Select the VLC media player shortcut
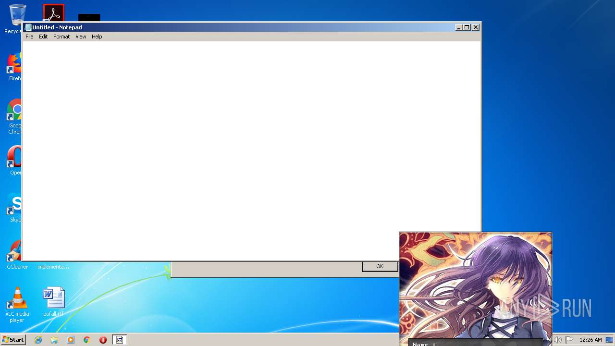 (x=17, y=305)
